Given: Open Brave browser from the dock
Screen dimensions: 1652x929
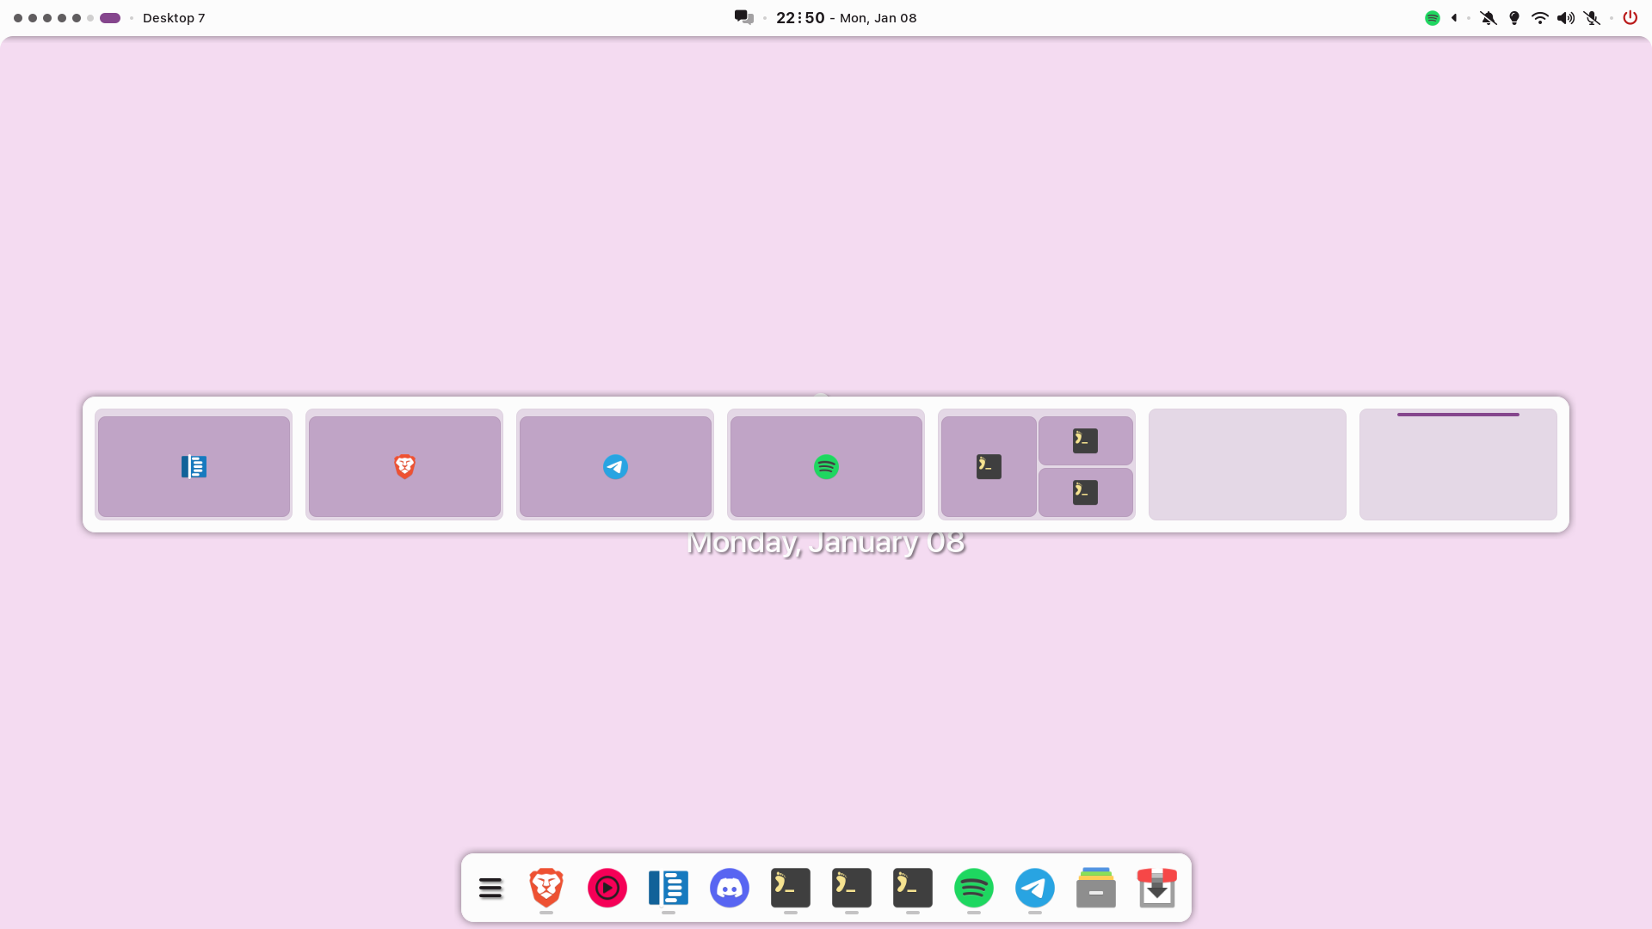Looking at the screenshot, I should [546, 888].
